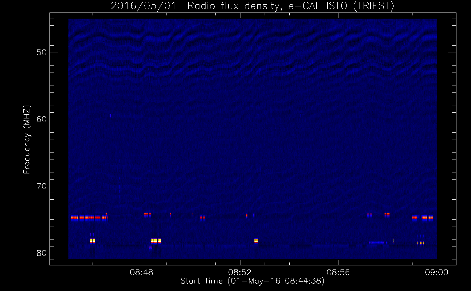
Task: Click the 08:56 time axis label
Action: point(338,273)
